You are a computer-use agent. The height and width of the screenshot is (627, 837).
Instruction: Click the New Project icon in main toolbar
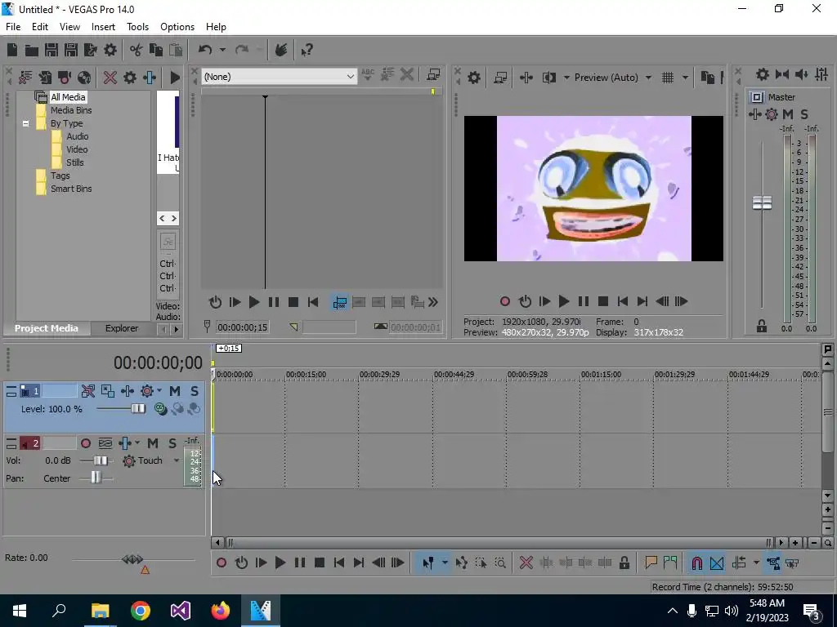tap(12, 50)
